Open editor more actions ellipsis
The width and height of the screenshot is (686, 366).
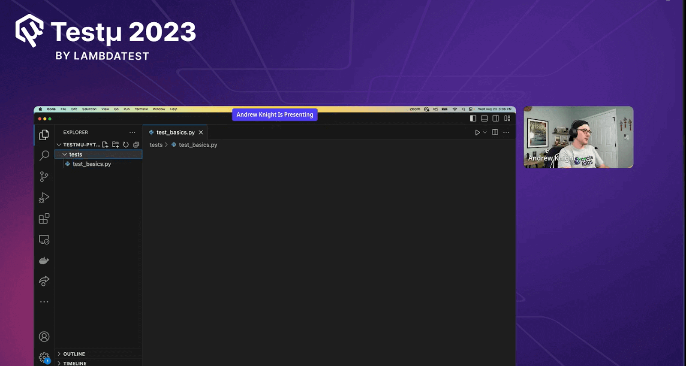point(506,132)
